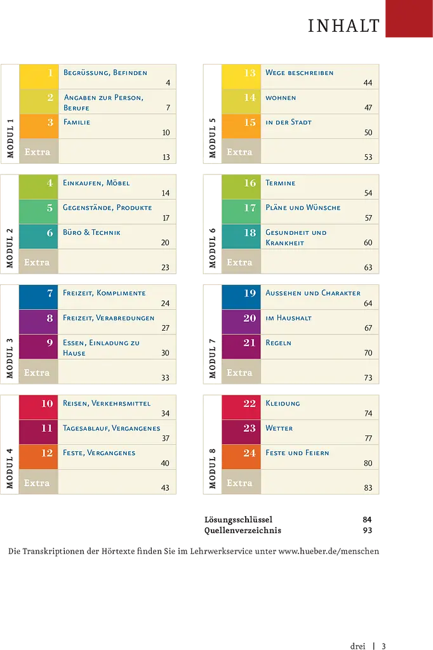
Task: Click the Extra box in Modul 2
Action: pyautogui.click(x=39, y=262)
